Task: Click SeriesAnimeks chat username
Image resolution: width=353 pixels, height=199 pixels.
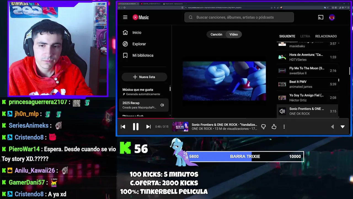Action: (28, 125)
